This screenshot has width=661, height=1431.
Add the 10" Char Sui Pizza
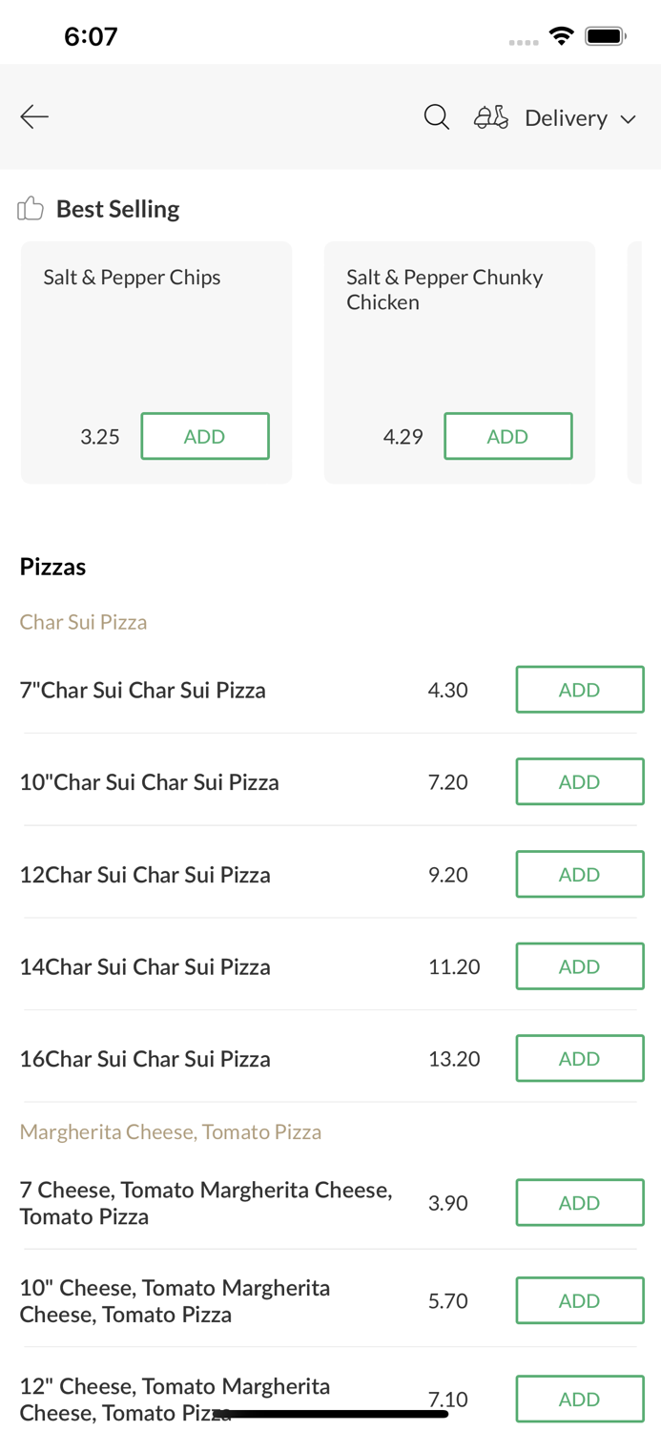[579, 782]
